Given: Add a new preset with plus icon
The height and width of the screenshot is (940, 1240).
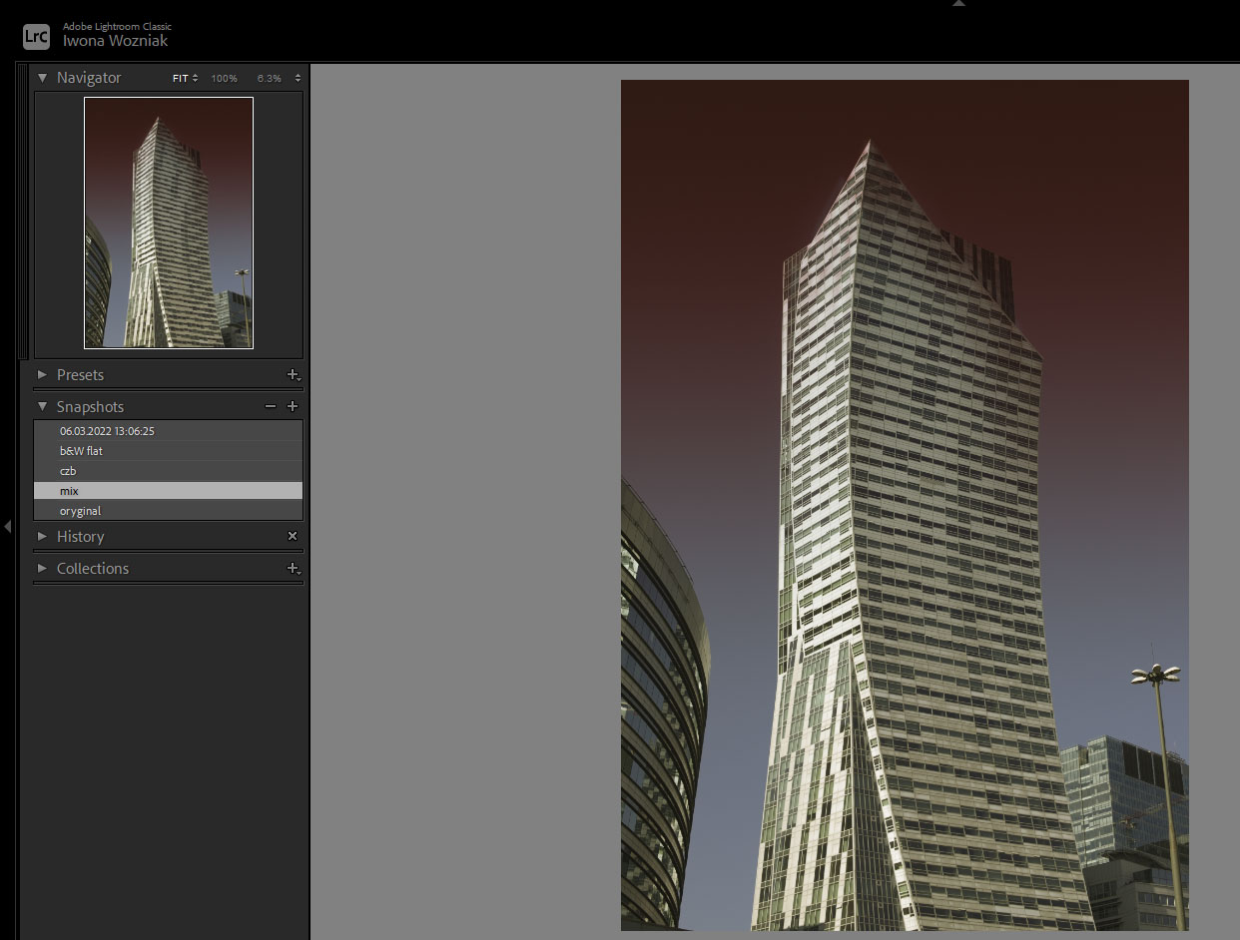Looking at the screenshot, I should tap(293, 375).
